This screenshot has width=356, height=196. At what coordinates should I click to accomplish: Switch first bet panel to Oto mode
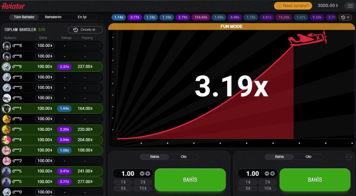tap(184, 157)
